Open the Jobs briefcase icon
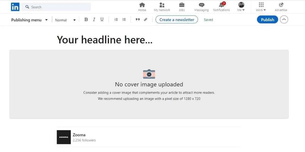Screen dimensions: 305x152 [x=182, y=5]
